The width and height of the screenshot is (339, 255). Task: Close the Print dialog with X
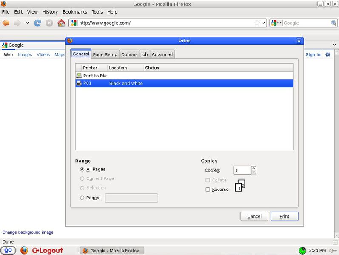[x=299, y=41]
